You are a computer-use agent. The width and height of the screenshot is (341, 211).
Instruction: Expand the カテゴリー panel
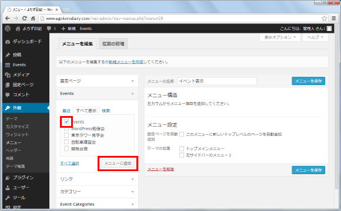point(97,192)
